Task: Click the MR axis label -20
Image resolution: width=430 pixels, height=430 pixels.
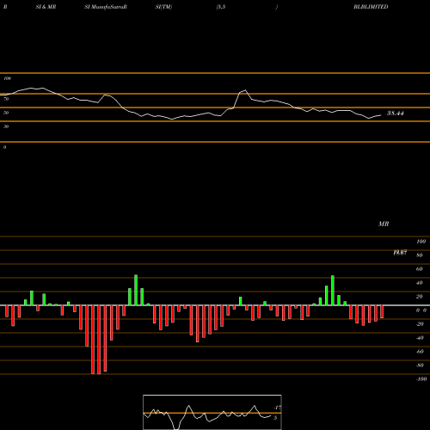Action: pyautogui.click(x=420, y=324)
